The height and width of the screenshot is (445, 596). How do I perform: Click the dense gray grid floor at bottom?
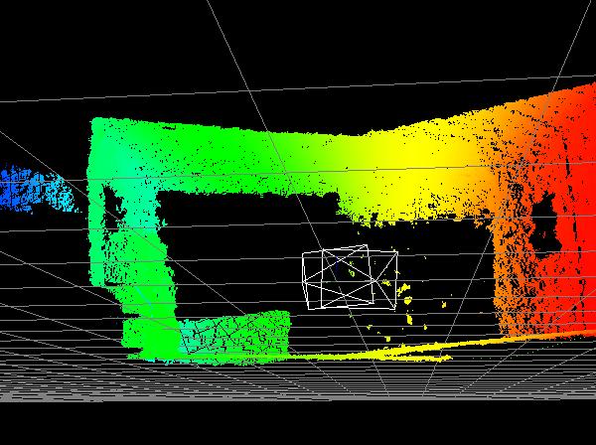(298, 392)
